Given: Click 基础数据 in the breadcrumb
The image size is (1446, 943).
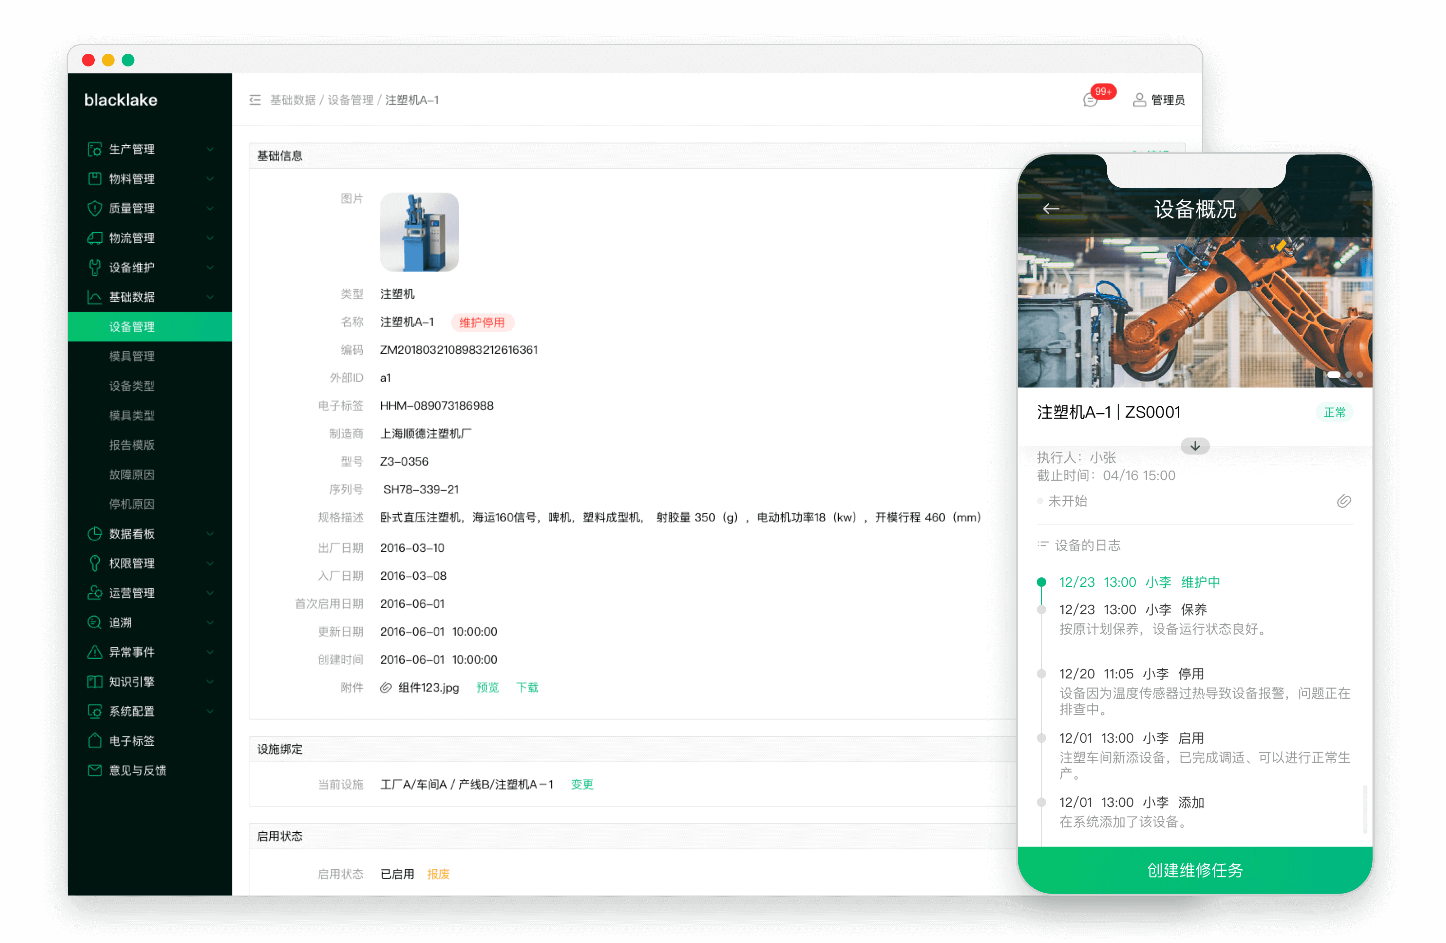Looking at the screenshot, I should click(x=293, y=100).
